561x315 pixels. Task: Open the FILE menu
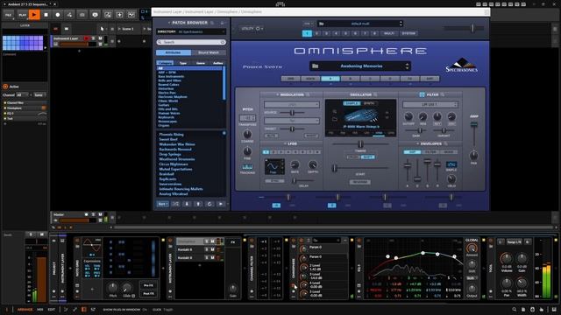click(8, 15)
